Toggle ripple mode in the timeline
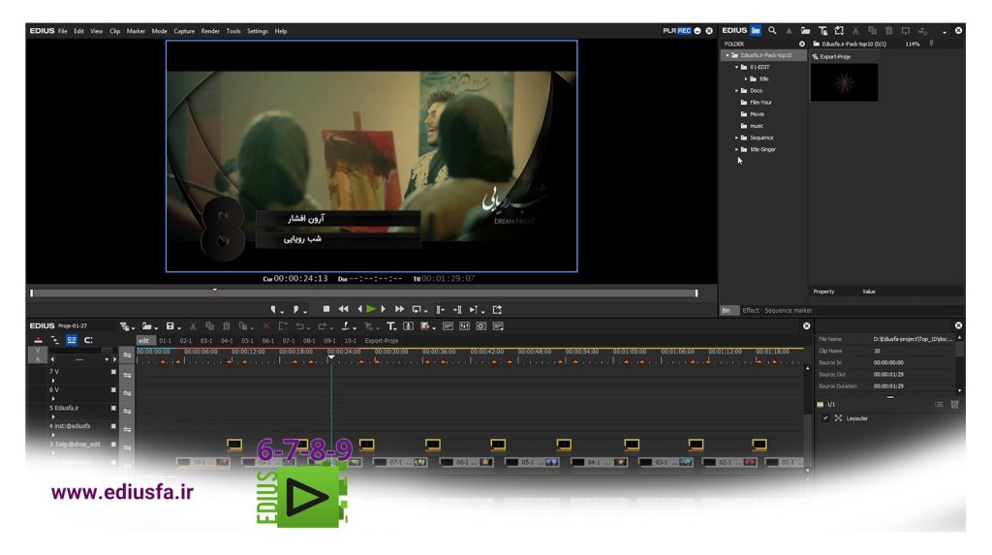Image resolution: width=992 pixels, height=555 pixels. point(55,341)
